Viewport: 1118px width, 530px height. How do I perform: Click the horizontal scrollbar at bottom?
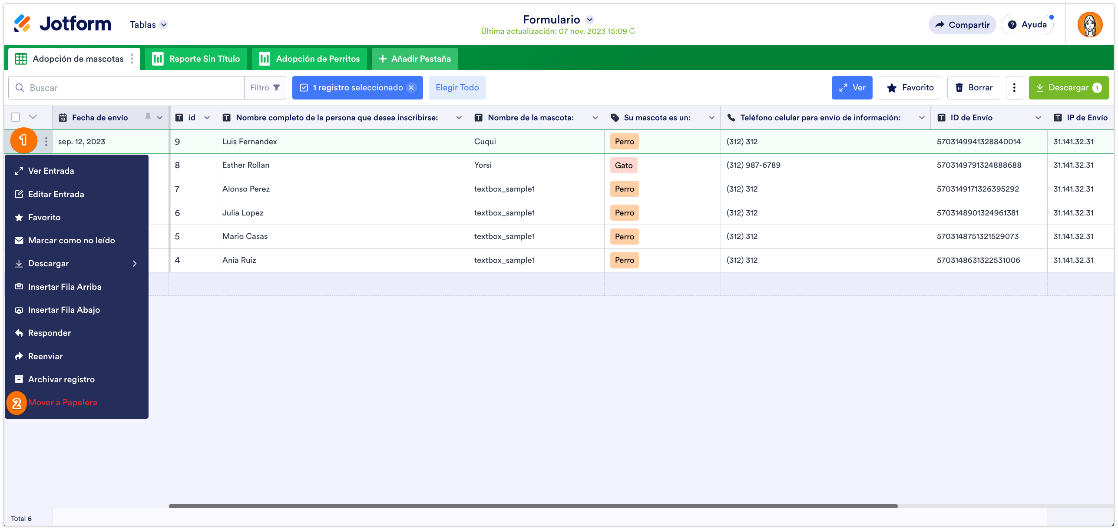[x=533, y=506]
